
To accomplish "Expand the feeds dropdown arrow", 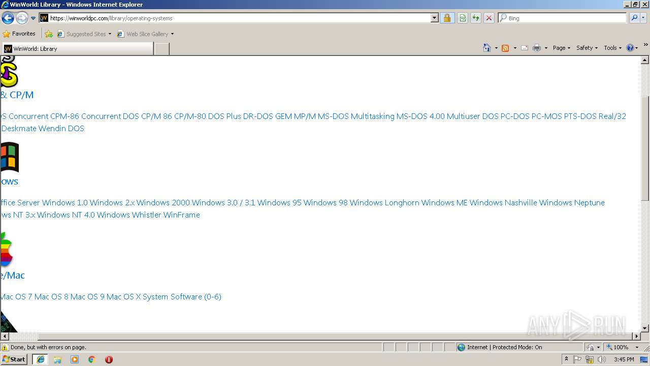I will point(515,48).
